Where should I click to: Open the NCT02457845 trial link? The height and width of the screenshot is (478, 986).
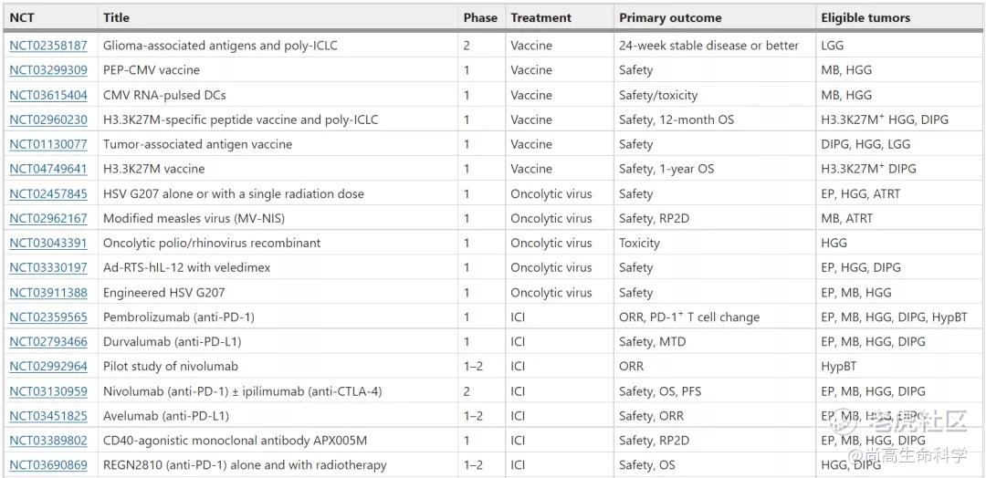pos(48,193)
